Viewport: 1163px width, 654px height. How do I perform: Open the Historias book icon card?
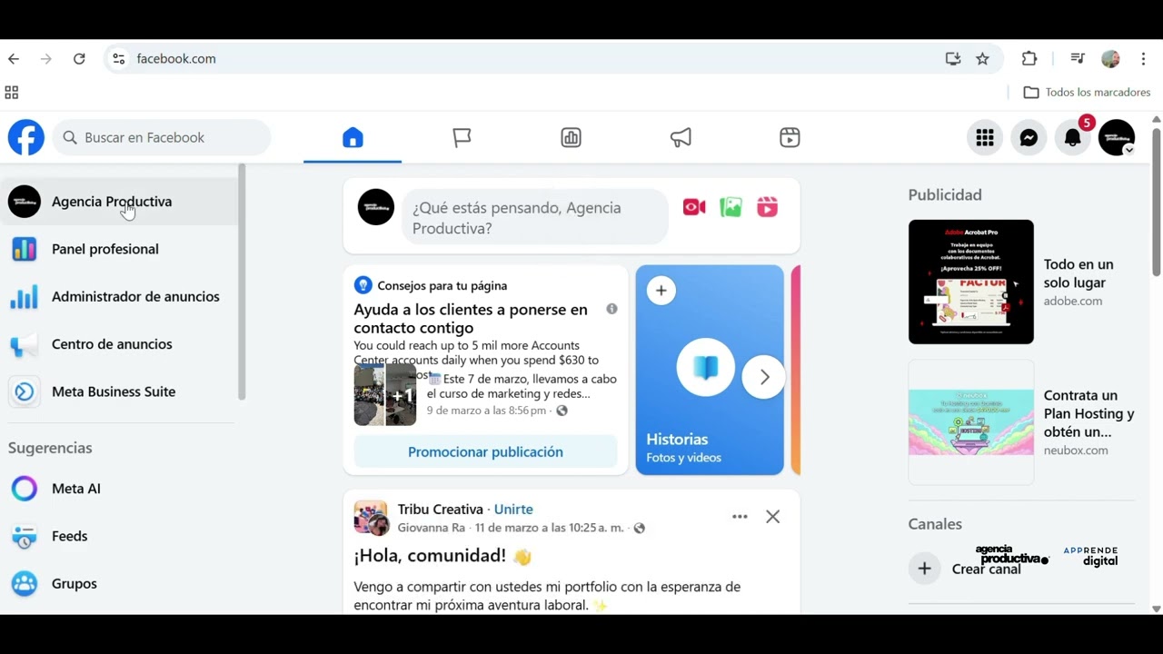click(x=706, y=368)
